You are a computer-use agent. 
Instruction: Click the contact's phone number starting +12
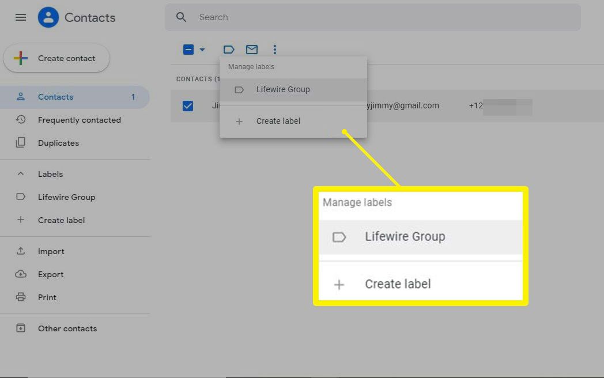pos(500,106)
